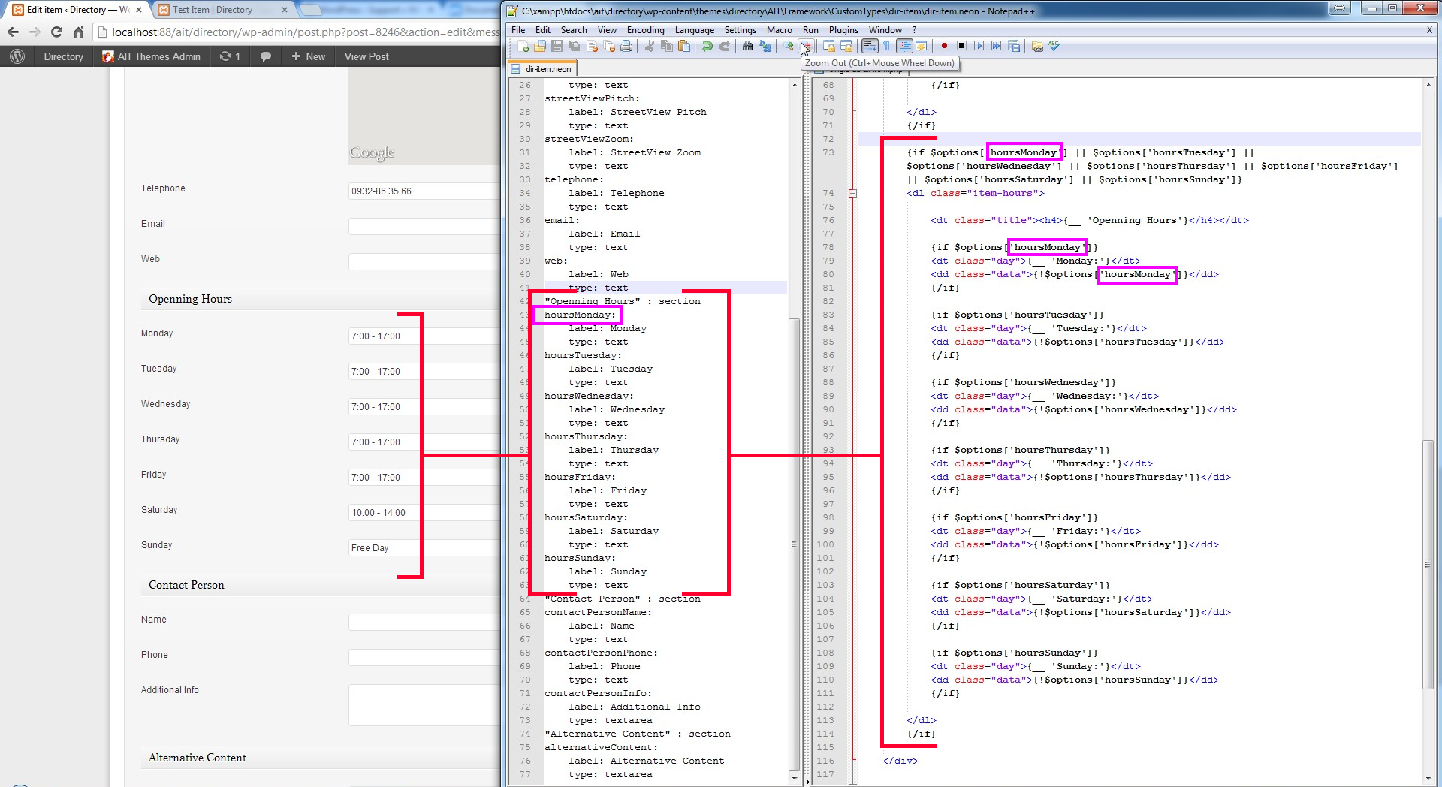Expand the Encoding menu

645,29
